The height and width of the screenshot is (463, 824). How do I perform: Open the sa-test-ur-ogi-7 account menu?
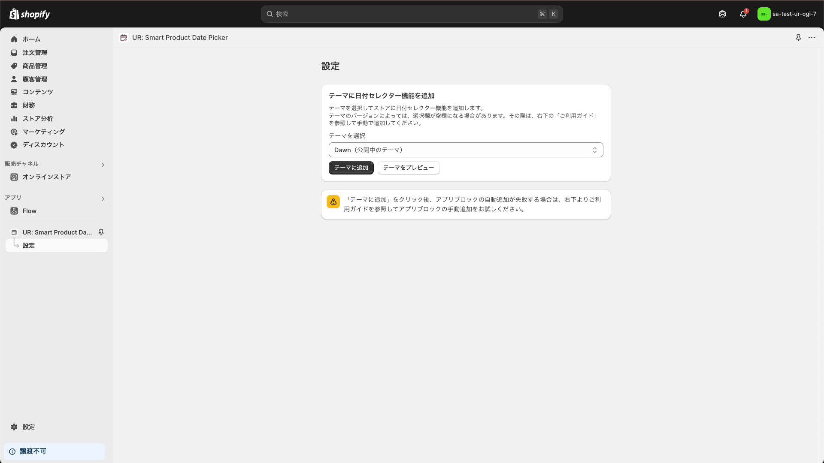click(787, 14)
